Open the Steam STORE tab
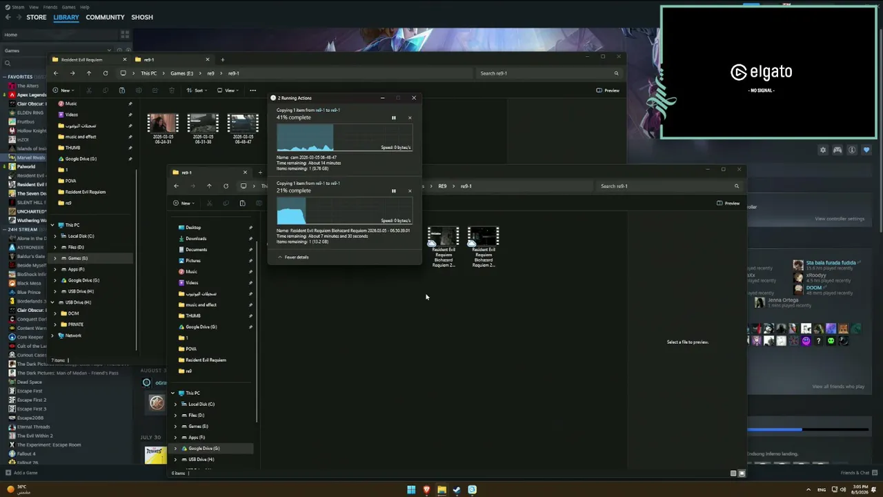The image size is (883, 497). click(x=37, y=17)
